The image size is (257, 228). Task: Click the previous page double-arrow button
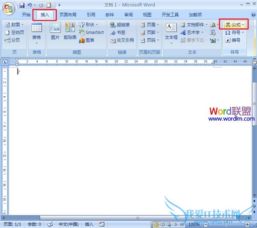(254, 201)
